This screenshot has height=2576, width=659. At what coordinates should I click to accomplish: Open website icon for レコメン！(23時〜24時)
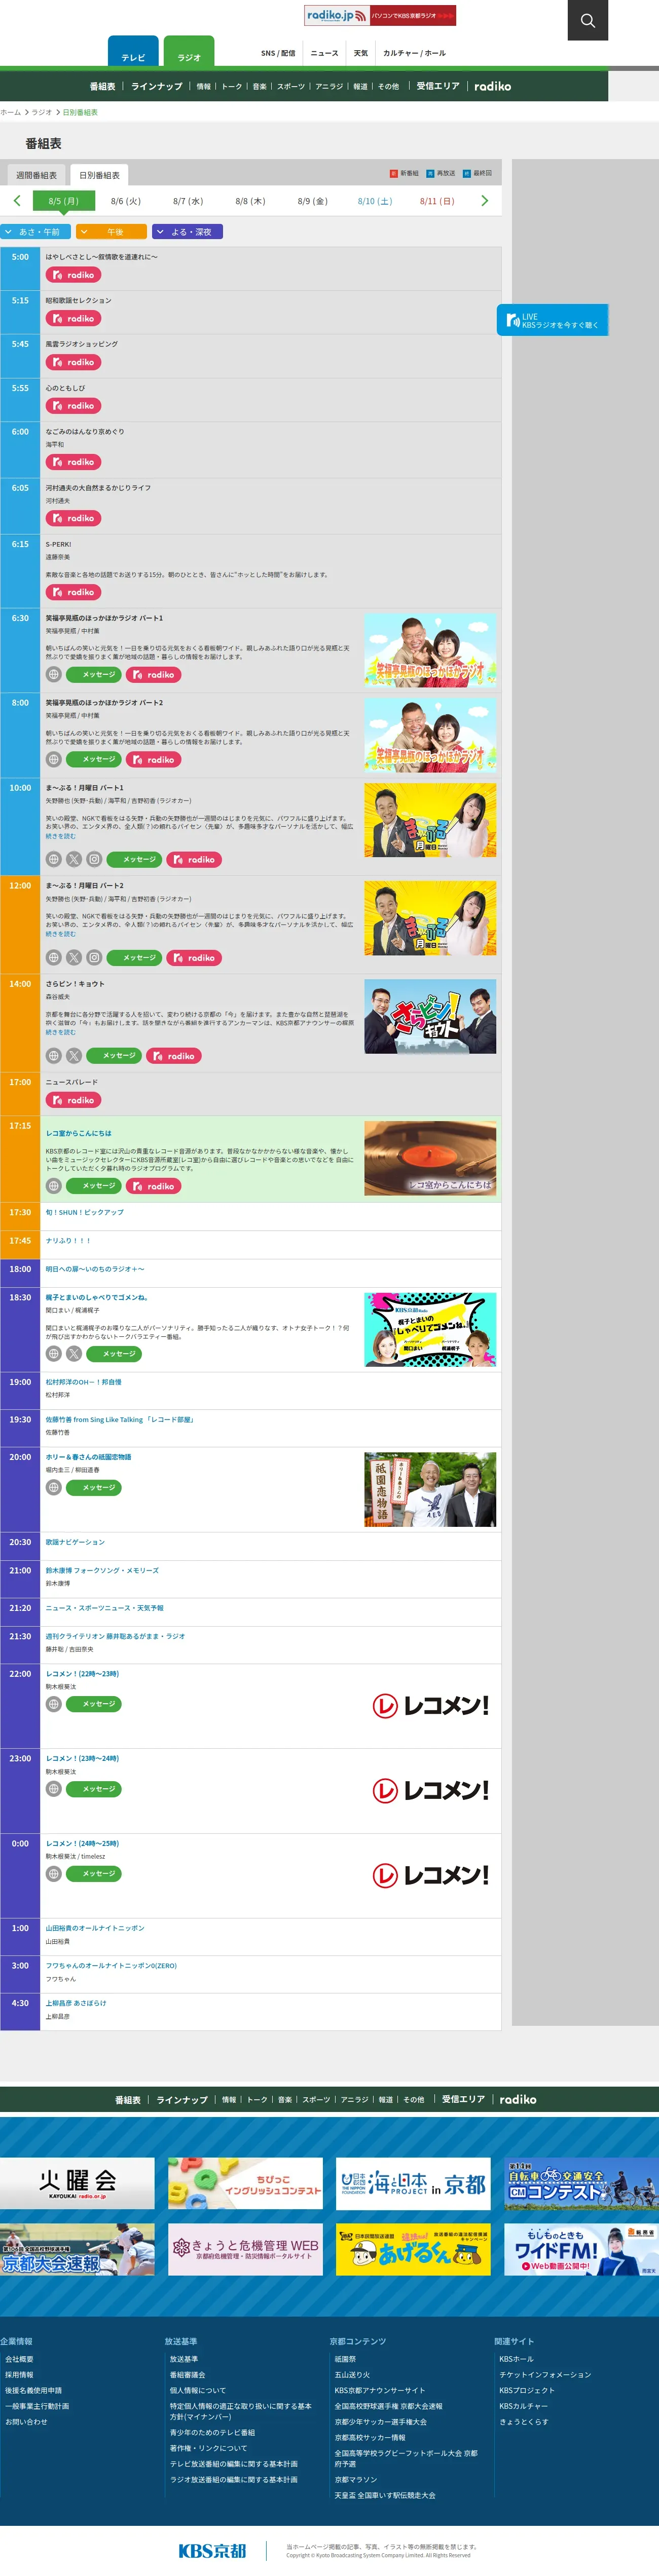[54, 1789]
